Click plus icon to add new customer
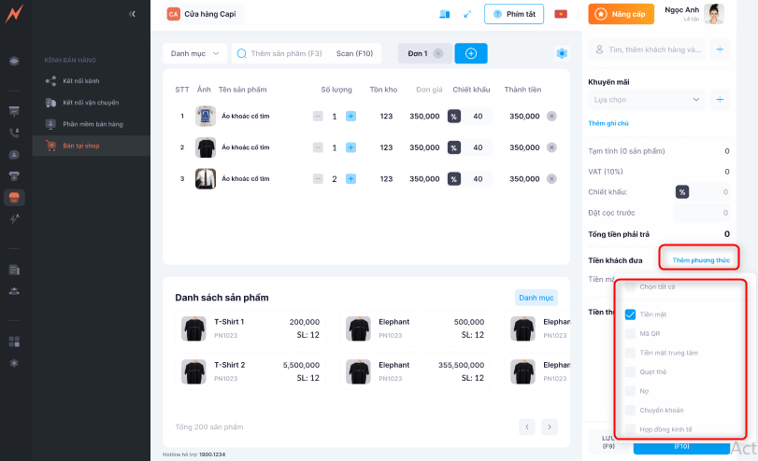The image size is (758, 461). pyautogui.click(x=721, y=49)
